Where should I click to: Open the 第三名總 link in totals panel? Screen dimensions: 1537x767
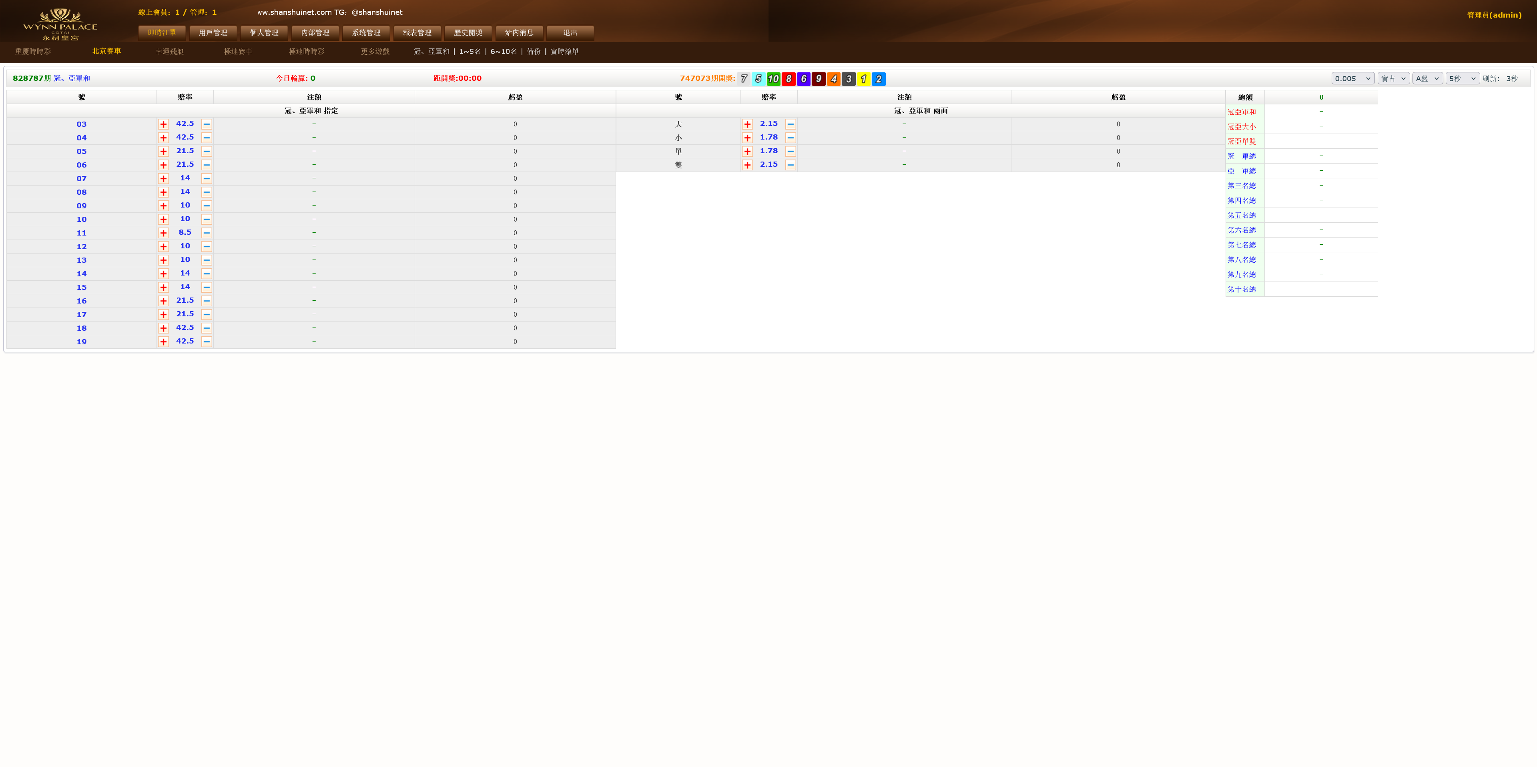1241,186
